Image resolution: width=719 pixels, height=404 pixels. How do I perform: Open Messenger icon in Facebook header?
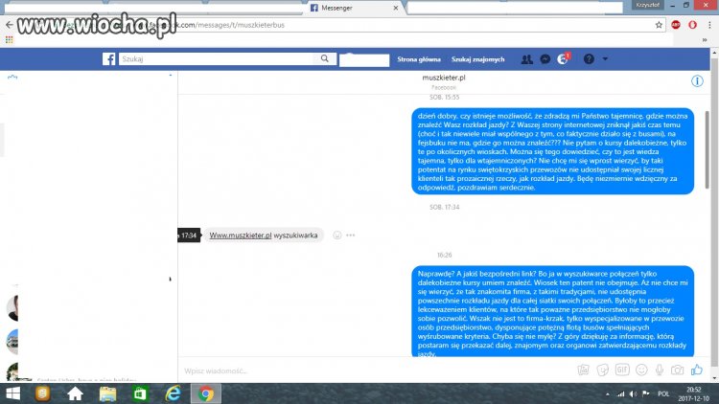545,59
